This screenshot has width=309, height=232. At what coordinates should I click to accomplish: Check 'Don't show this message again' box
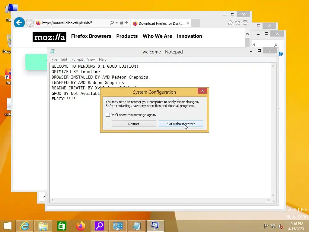(x=108, y=114)
